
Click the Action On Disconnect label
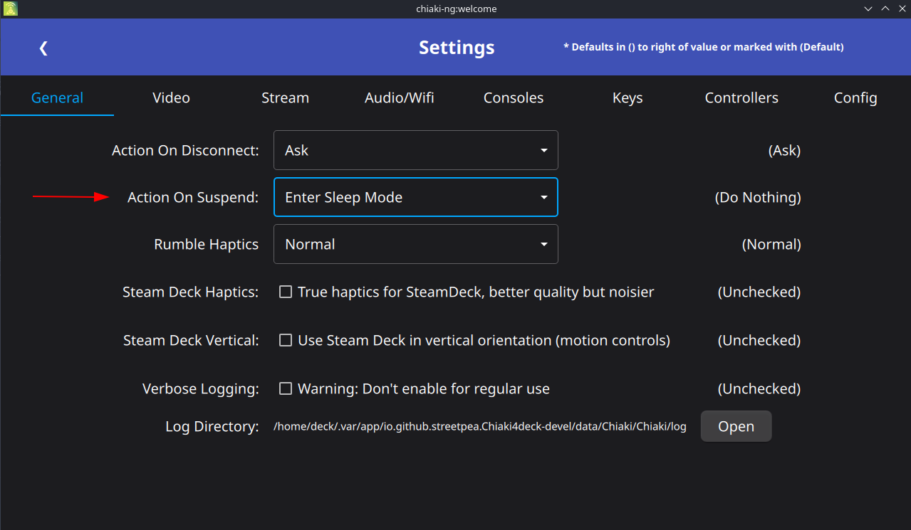click(185, 150)
